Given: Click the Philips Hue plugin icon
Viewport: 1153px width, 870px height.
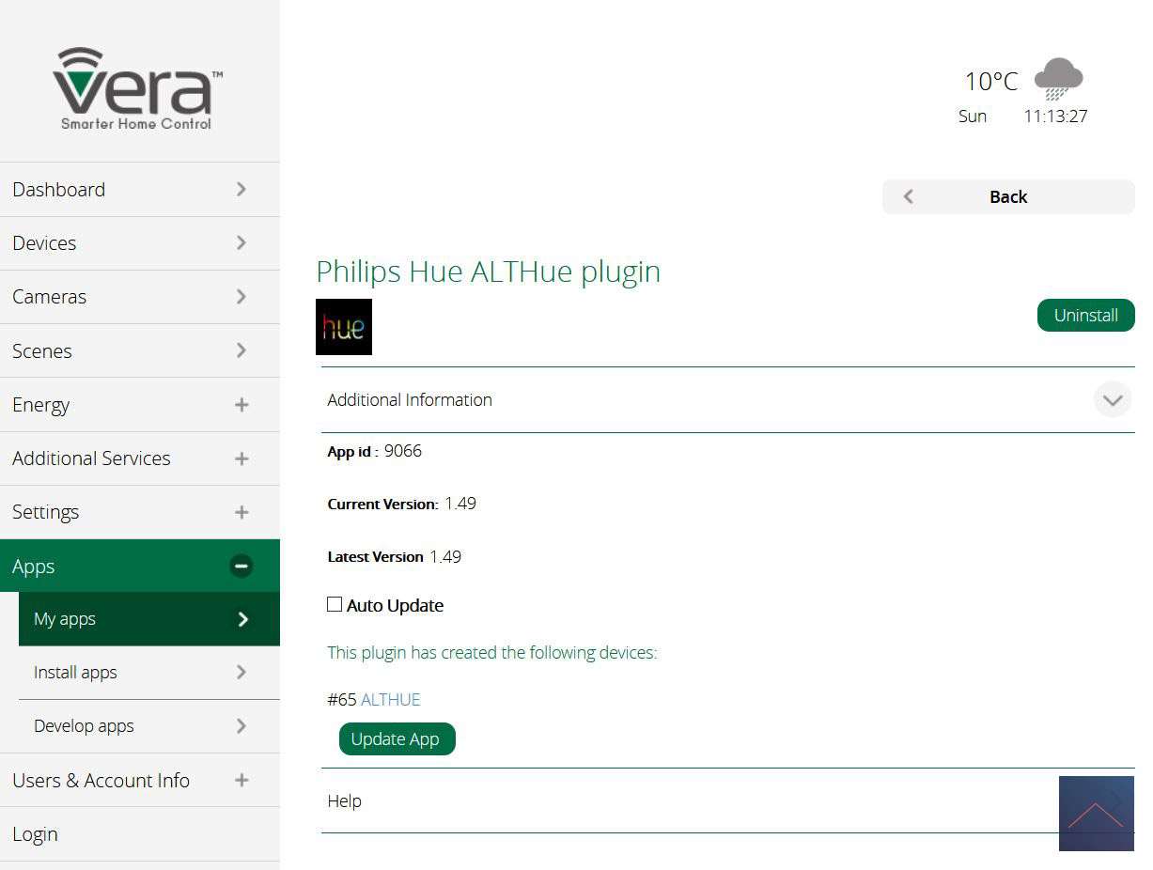Looking at the screenshot, I should click(344, 327).
